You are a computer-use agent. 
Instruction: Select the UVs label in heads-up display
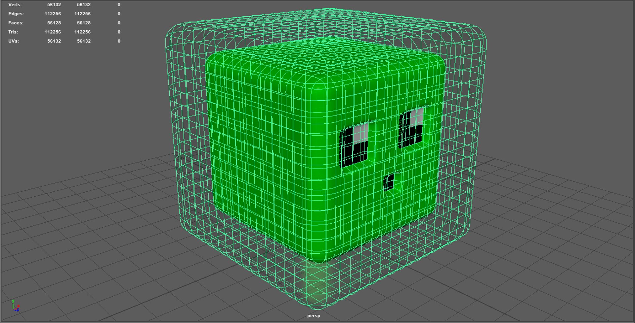14,41
